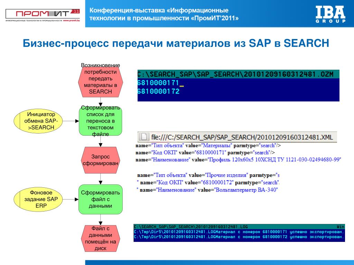Viewport: 354px width, 265px height.
Task: Click the conference header text ПромИТ'2011
Action: 164,14
